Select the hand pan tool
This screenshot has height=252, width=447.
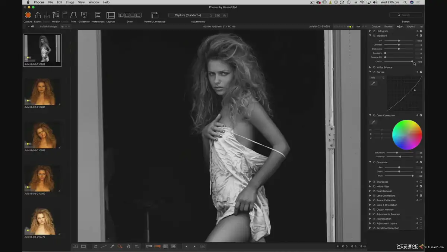tap(129, 246)
